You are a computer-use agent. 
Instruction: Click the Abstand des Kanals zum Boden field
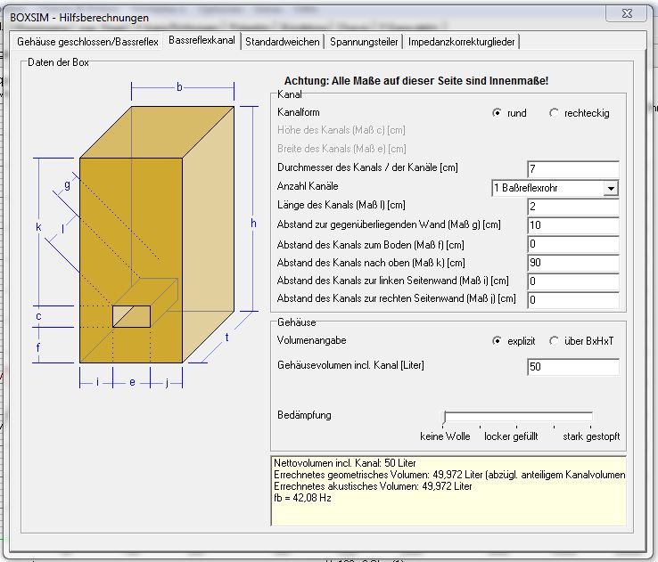pos(572,244)
